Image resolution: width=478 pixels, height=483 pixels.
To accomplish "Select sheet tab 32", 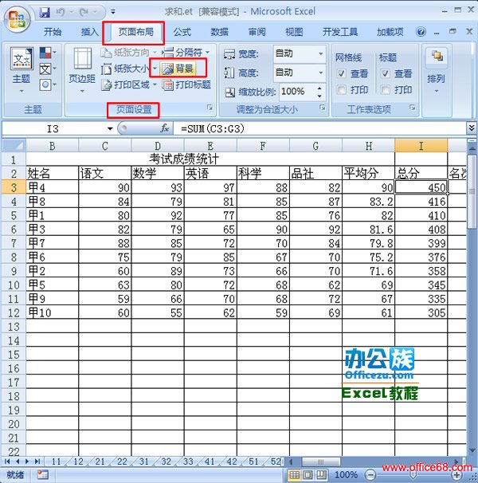I will pos(166,461).
